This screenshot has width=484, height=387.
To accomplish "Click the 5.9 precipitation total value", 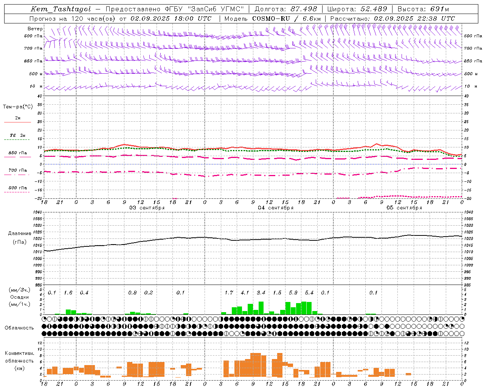I will click(x=293, y=293).
